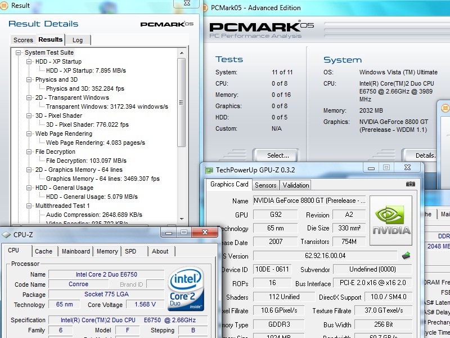This screenshot has height=338, width=450.
Task: Collapse the Multithreaded Test 1 node
Action: 29,206
